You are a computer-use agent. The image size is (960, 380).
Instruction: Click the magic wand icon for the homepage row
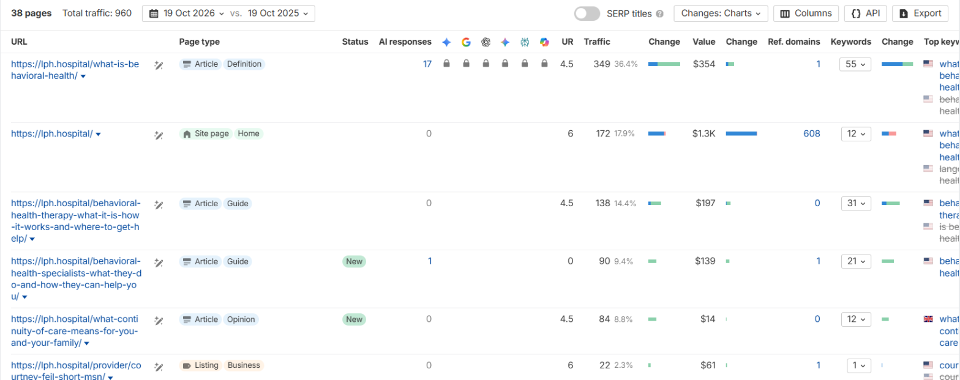[x=159, y=135]
